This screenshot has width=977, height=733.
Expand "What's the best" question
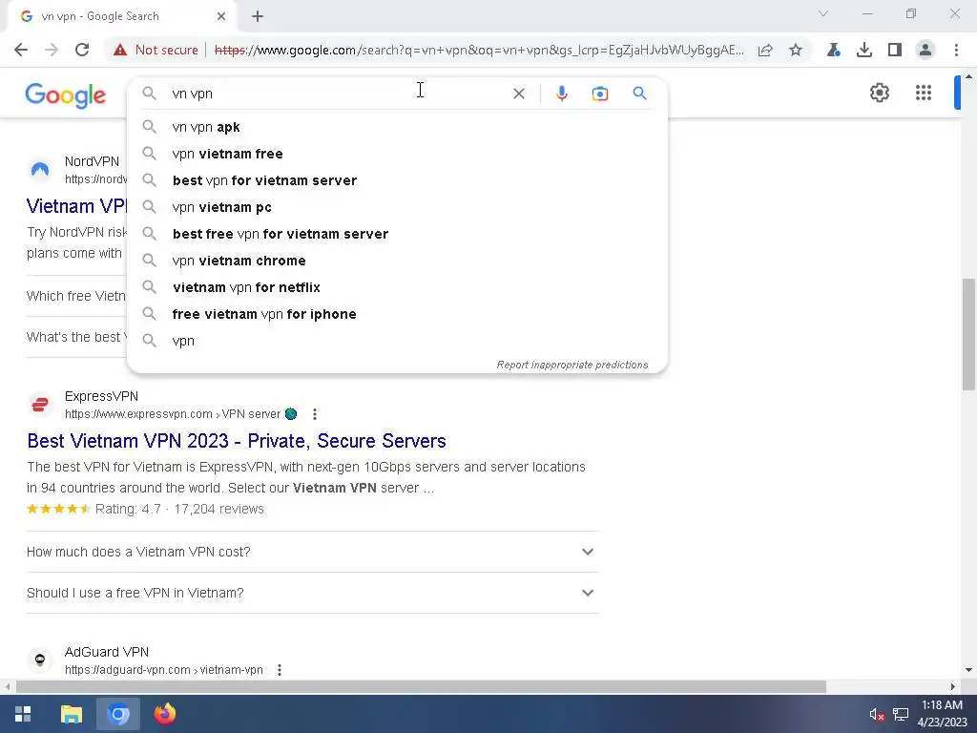[76, 337]
